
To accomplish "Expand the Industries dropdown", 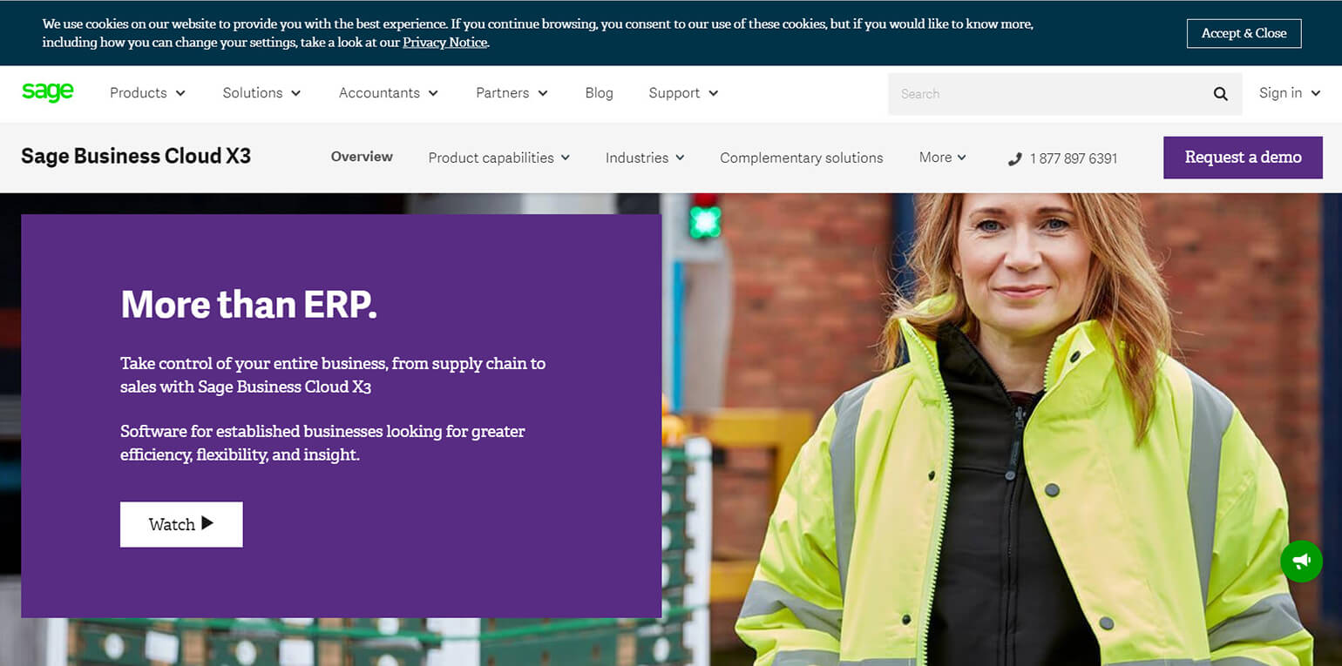I will click(645, 158).
